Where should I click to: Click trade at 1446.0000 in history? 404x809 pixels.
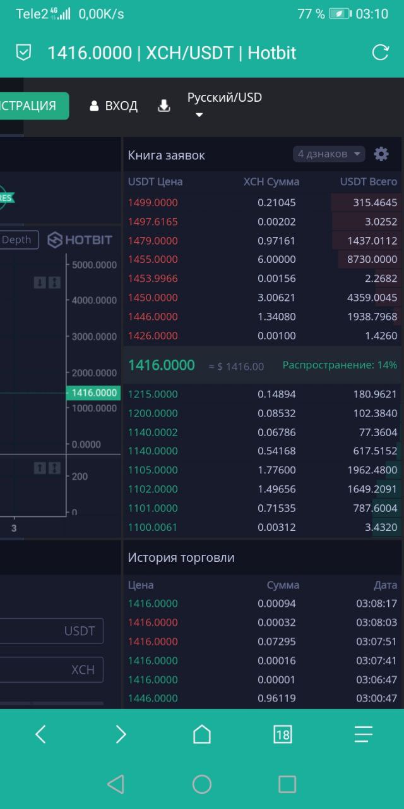263,698
